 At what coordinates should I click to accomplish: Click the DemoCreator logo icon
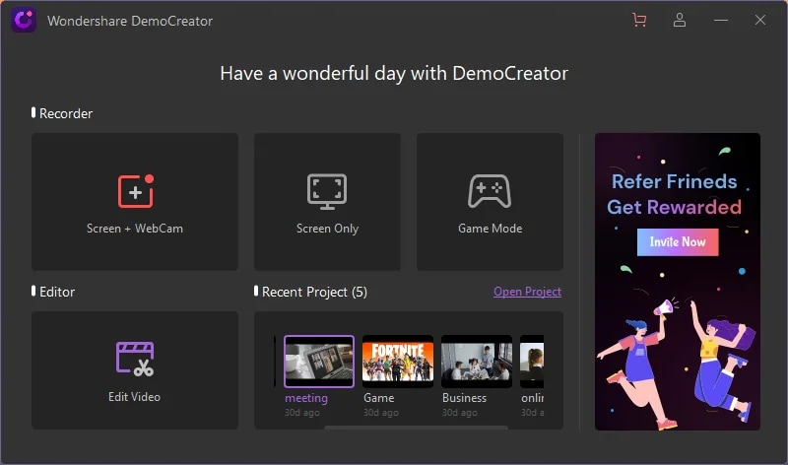(x=24, y=20)
